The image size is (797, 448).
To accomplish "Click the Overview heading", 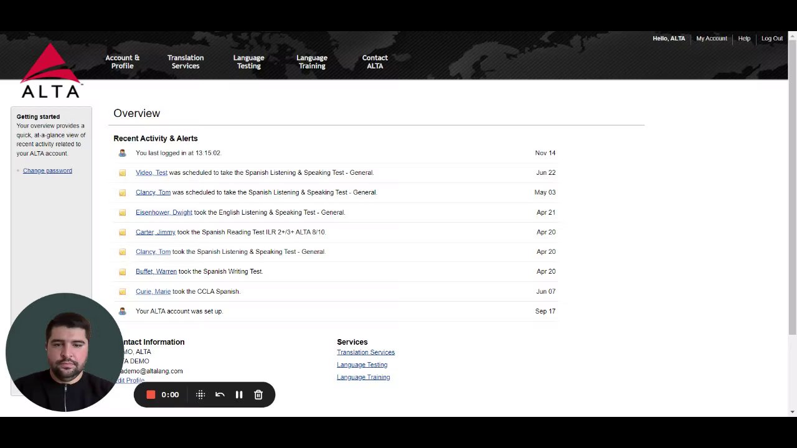I will pyautogui.click(x=136, y=113).
